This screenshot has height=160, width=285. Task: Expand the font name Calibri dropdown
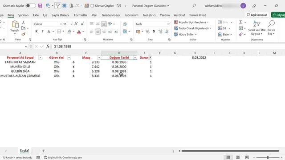pyautogui.click(x=61, y=24)
